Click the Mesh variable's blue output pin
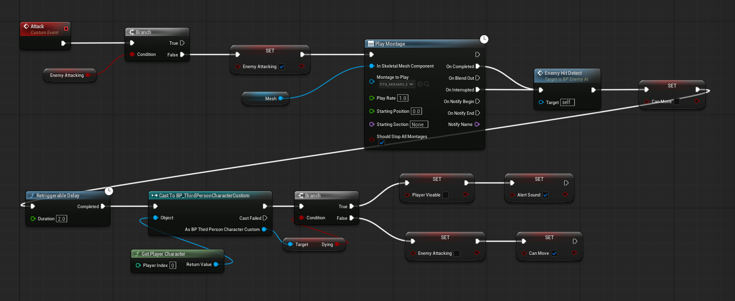The height and width of the screenshot is (301, 735). (x=280, y=99)
